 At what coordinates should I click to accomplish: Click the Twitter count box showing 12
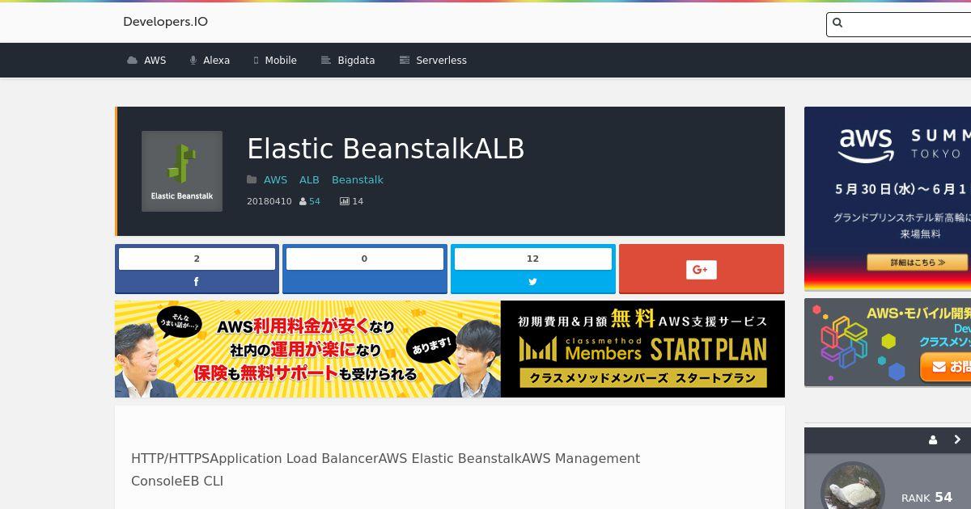point(532,259)
